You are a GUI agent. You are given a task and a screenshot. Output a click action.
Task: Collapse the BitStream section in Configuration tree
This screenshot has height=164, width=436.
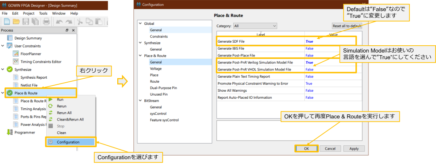pos(140,100)
